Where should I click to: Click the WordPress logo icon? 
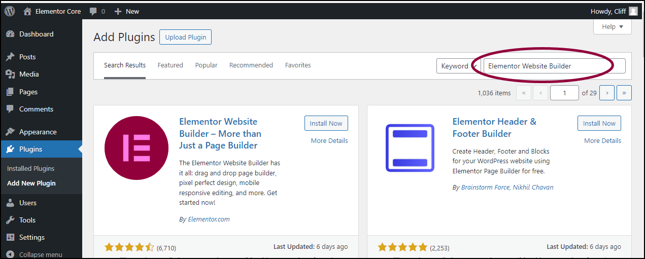click(10, 11)
